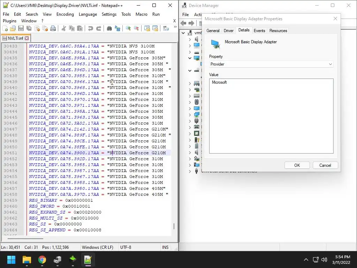Open the Device Manager File menu
357x268 pixels.
[185, 15]
